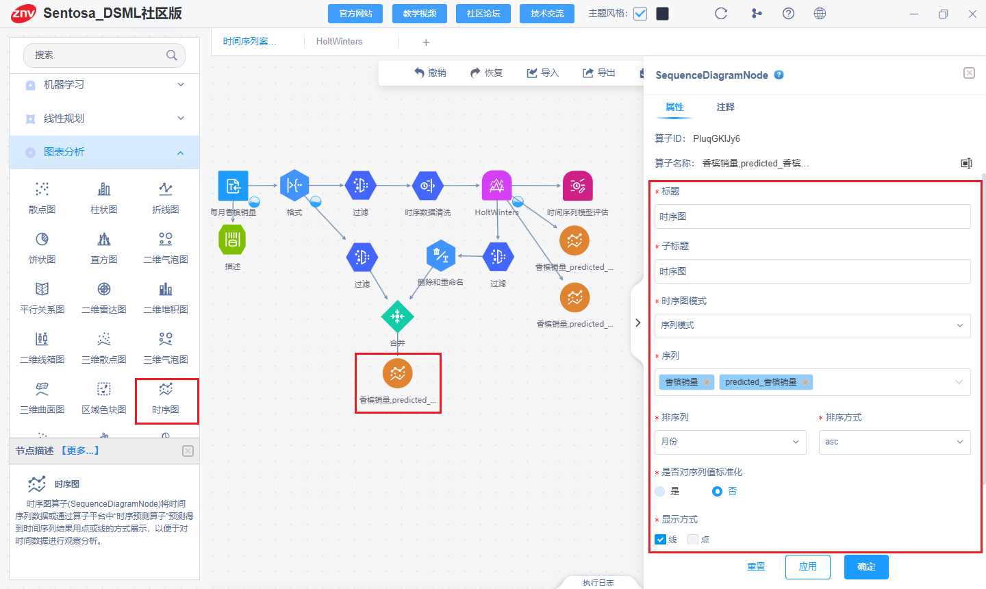This screenshot has width=986, height=589.
Task: Click the refresh icon in title bar
Action: click(x=721, y=14)
